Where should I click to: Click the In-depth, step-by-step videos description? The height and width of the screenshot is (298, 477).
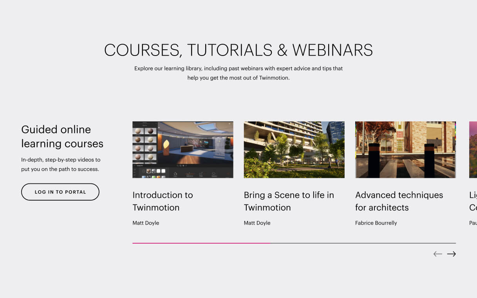point(61,164)
